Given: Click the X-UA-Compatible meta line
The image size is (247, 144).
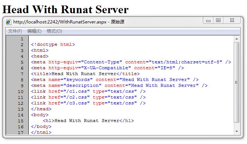Looking at the screenshot, I should (x=107, y=68).
